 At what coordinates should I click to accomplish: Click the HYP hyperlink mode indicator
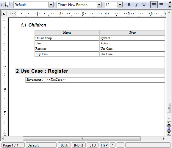[x=104, y=145]
